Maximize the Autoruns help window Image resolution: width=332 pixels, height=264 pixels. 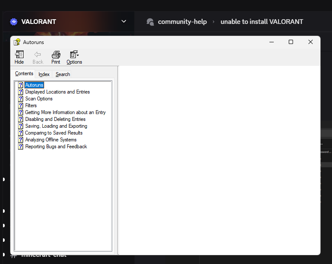click(291, 42)
